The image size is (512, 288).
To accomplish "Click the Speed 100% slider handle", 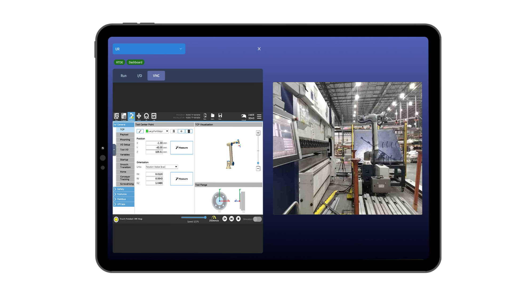I will [x=205, y=218].
